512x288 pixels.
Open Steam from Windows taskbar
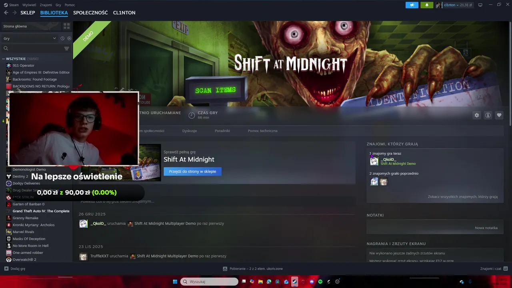point(294,282)
